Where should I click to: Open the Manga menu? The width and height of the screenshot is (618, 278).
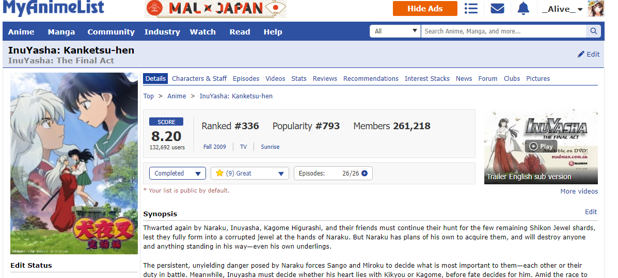click(x=61, y=32)
